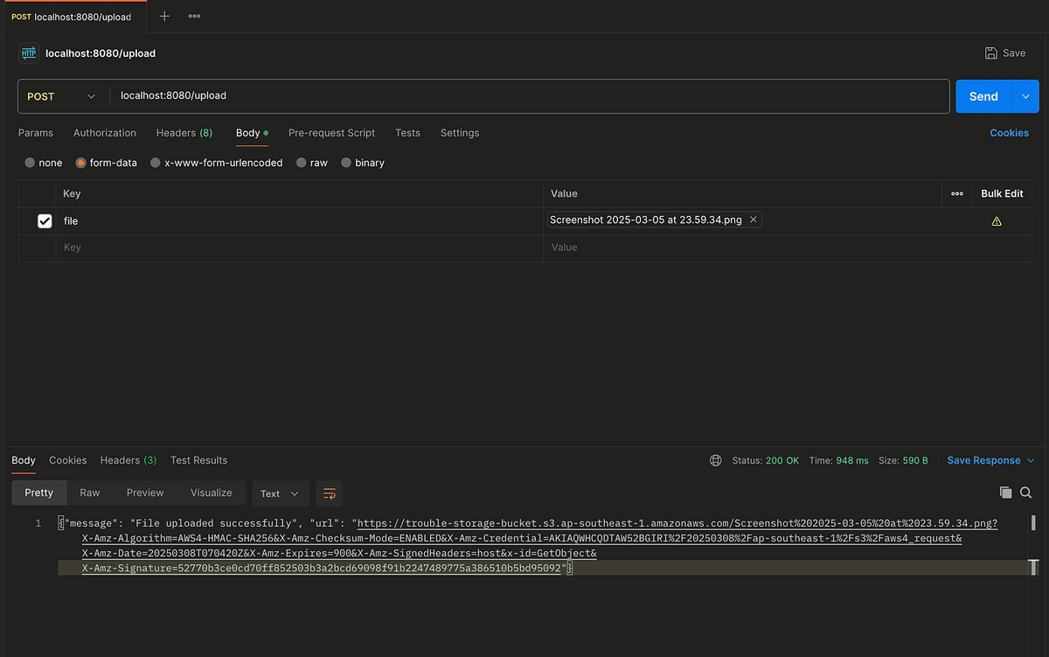The image size is (1049, 657).
Task: Click the Status 200 OK indicator
Action: 766,460
